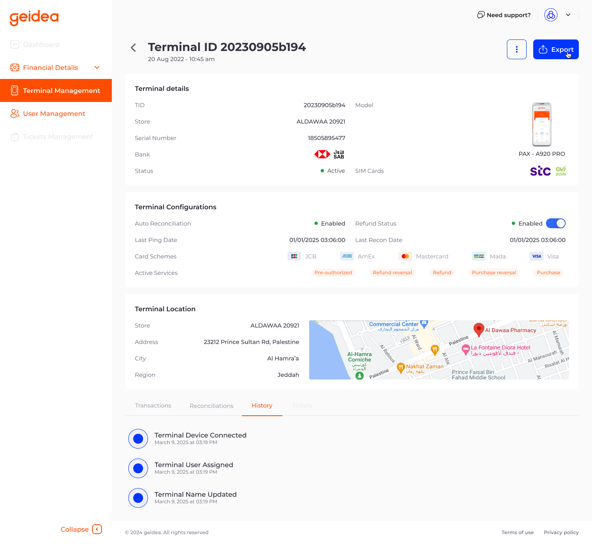The width and height of the screenshot is (592, 544).
Task: Click the PAX A920 PRO terminal image
Action: pos(541,125)
